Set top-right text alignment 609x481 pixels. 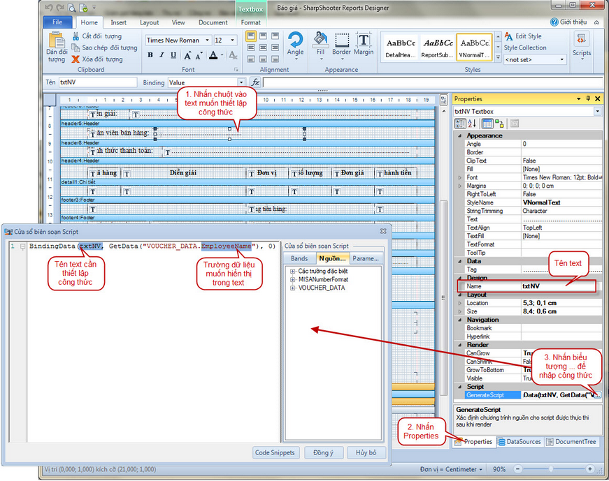click(x=275, y=36)
